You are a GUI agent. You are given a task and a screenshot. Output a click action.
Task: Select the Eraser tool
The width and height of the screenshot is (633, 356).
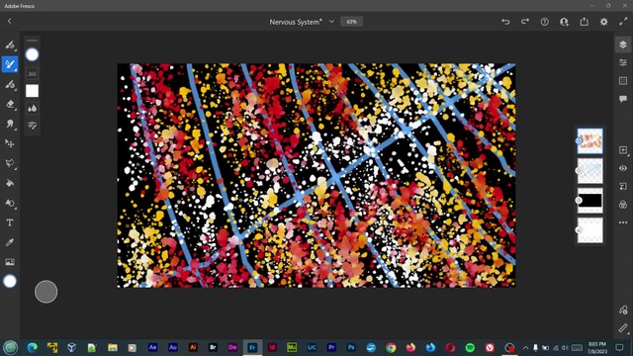[10, 104]
